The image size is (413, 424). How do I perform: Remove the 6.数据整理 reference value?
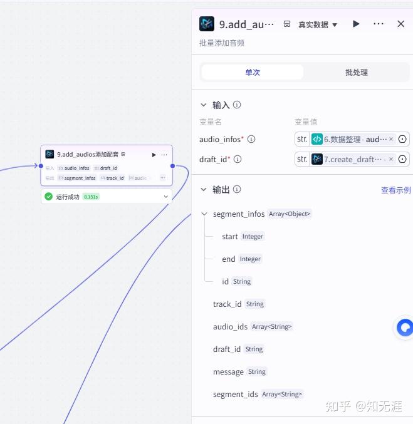[391, 139]
